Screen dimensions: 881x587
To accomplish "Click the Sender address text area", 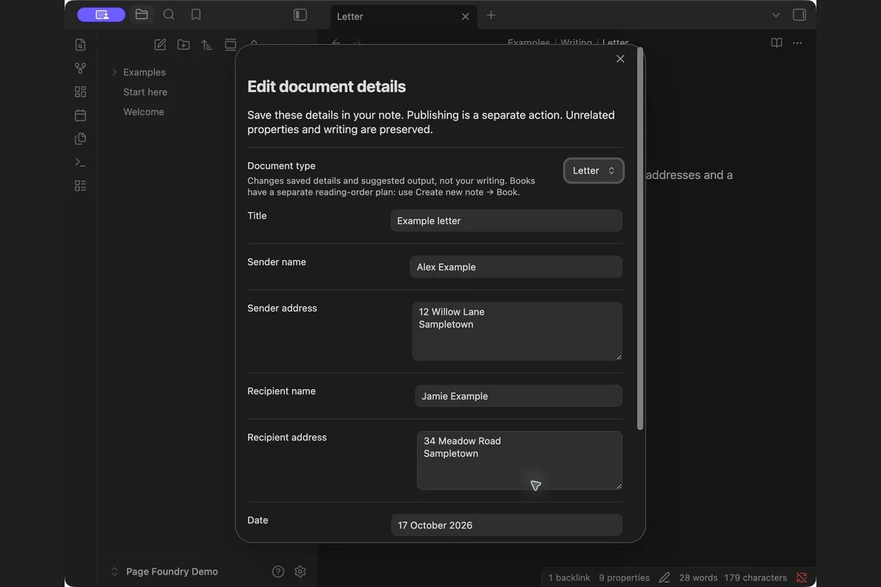I will pos(518,332).
